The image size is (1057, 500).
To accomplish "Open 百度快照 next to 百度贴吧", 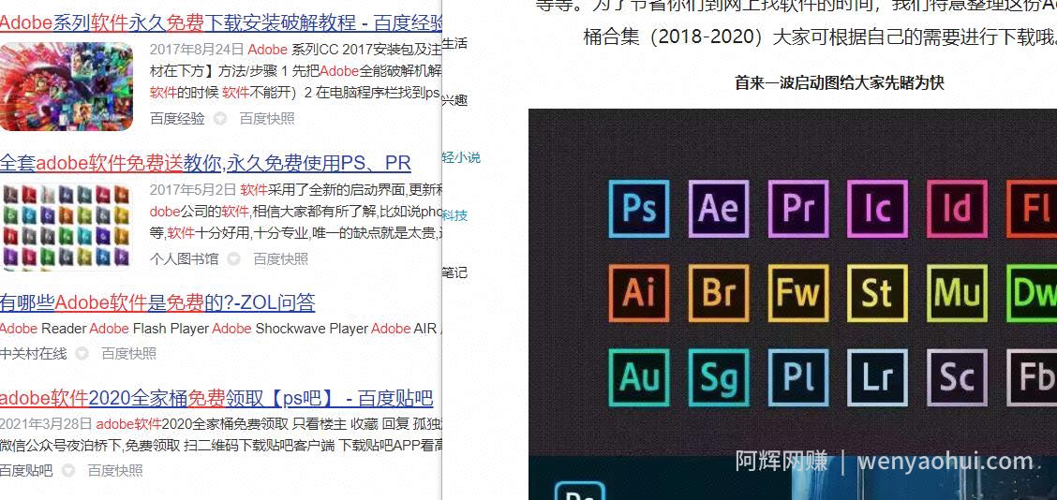I will coord(115,470).
